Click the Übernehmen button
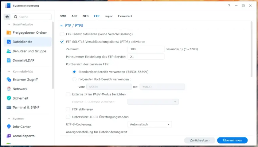 [232, 140]
